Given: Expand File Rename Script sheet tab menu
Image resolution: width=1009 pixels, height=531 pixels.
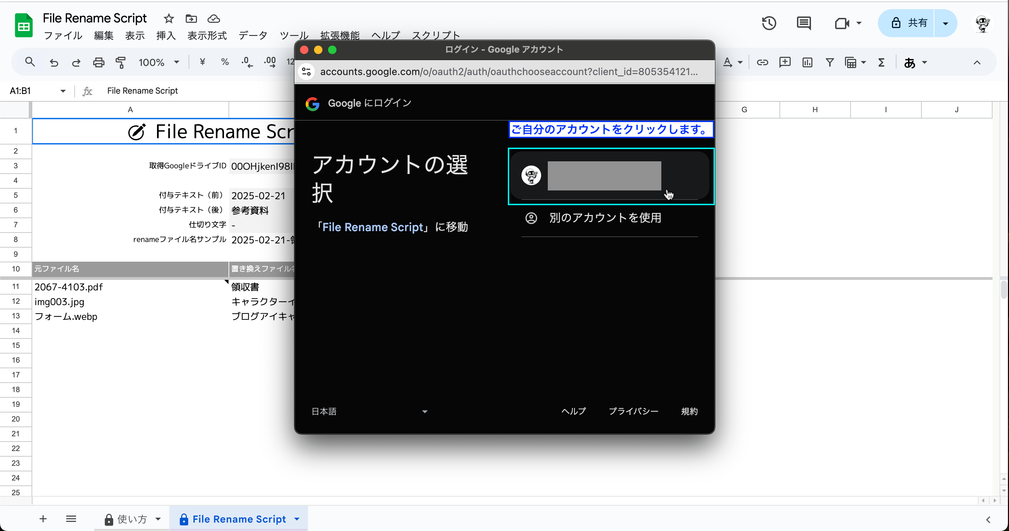Looking at the screenshot, I should tap(296, 519).
